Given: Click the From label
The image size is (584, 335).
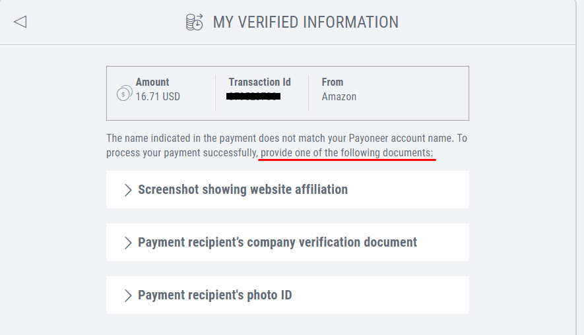Looking at the screenshot, I should [333, 82].
